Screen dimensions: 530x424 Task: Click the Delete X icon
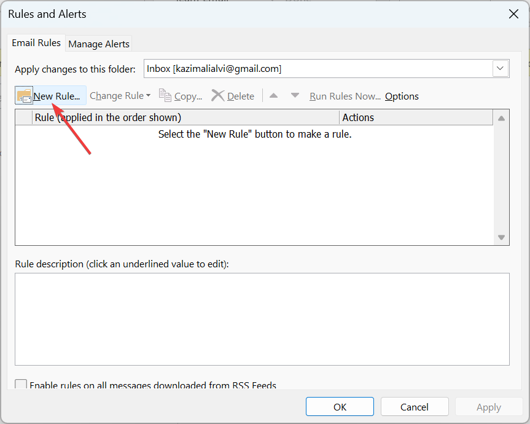click(x=217, y=95)
